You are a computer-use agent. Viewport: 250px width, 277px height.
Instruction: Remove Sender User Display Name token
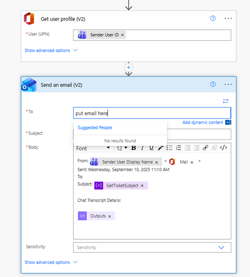(x=156, y=162)
